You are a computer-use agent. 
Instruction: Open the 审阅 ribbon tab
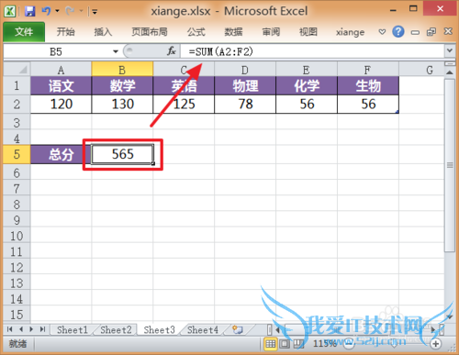(x=271, y=32)
